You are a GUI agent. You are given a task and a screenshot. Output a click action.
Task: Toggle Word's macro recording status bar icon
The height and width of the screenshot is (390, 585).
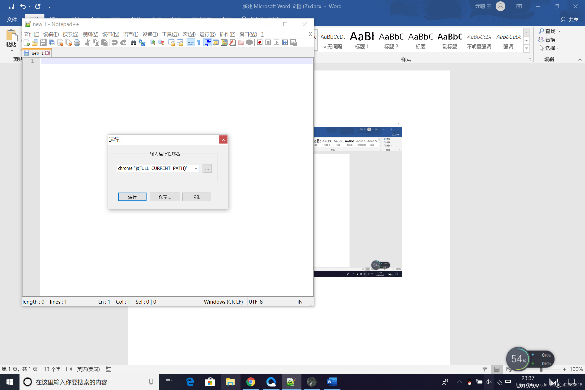pos(108,369)
